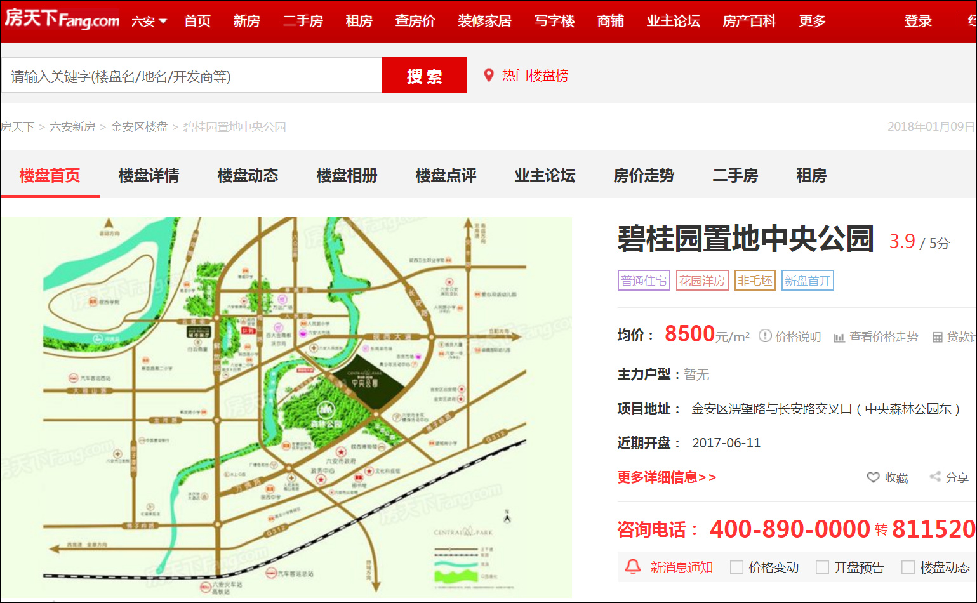Click the 新消息通知 label
The height and width of the screenshot is (603, 977).
point(681,567)
